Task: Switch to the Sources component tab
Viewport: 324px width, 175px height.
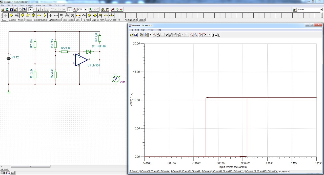Action: (x=29, y=20)
